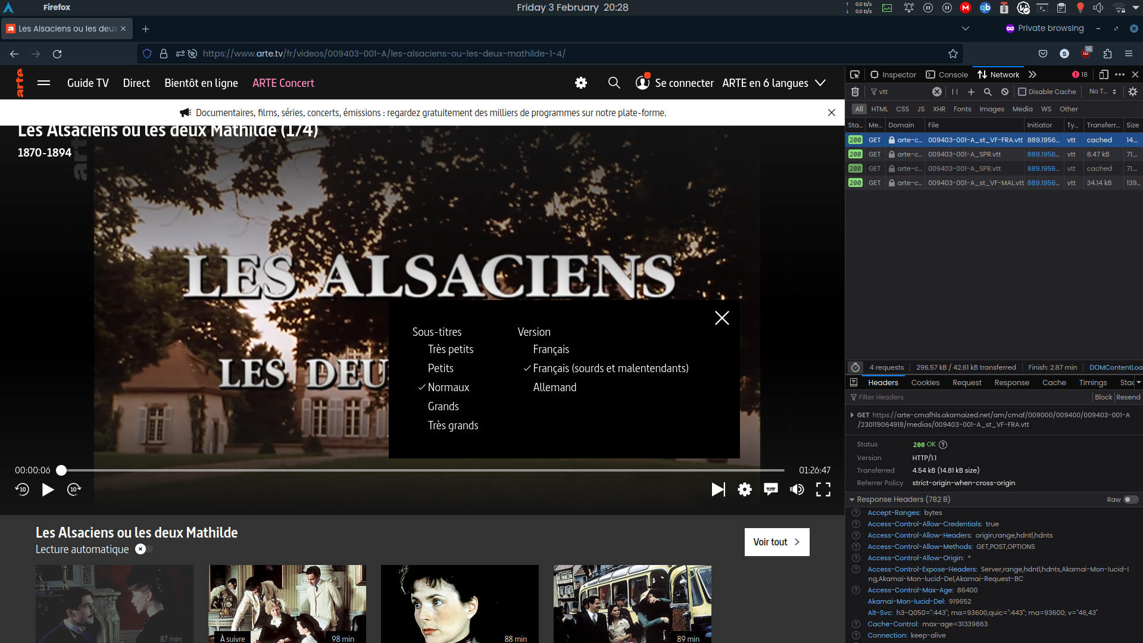Open the throttling dropdown in Network panel

1102,92
